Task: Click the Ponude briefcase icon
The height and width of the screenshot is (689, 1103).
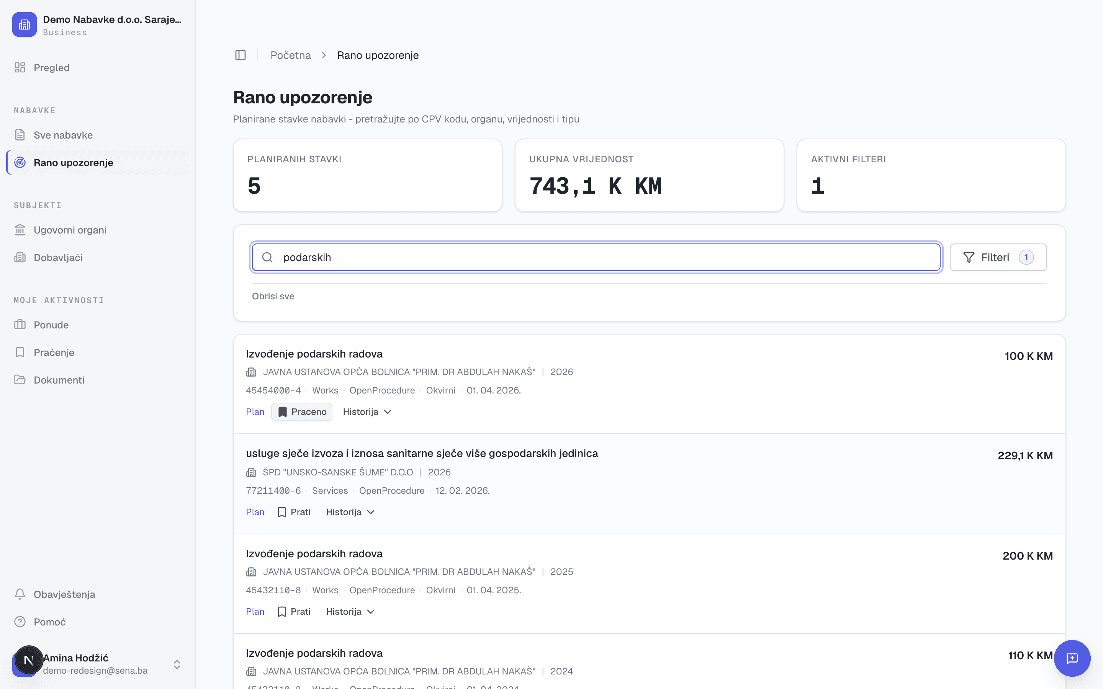Action: click(20, 325)
